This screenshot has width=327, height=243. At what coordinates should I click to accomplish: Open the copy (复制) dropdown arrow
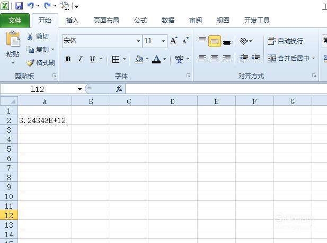(52, 50)
